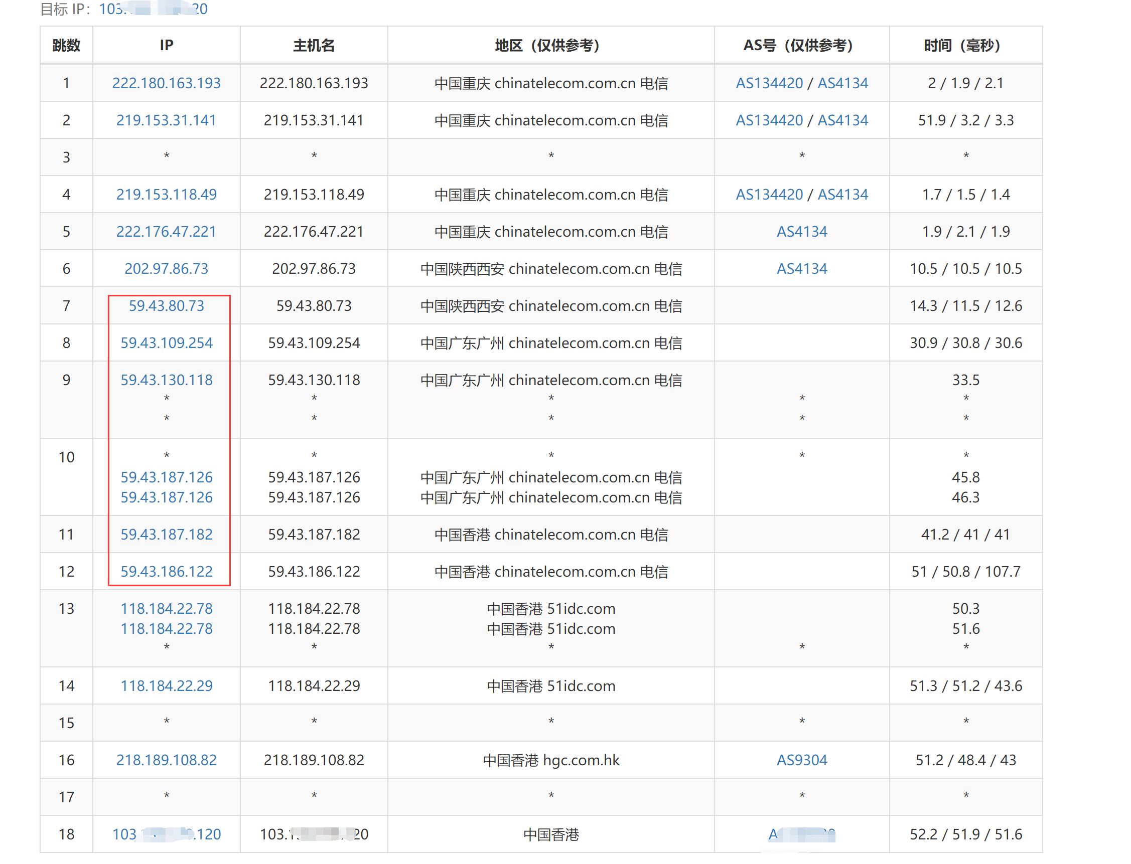
Task: Open the target IP link at the top
Action: click(x=154, y=9)
